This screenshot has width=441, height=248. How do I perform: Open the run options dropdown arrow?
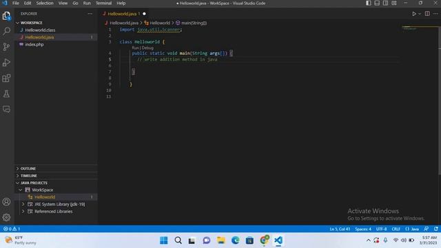coord(420,14)
